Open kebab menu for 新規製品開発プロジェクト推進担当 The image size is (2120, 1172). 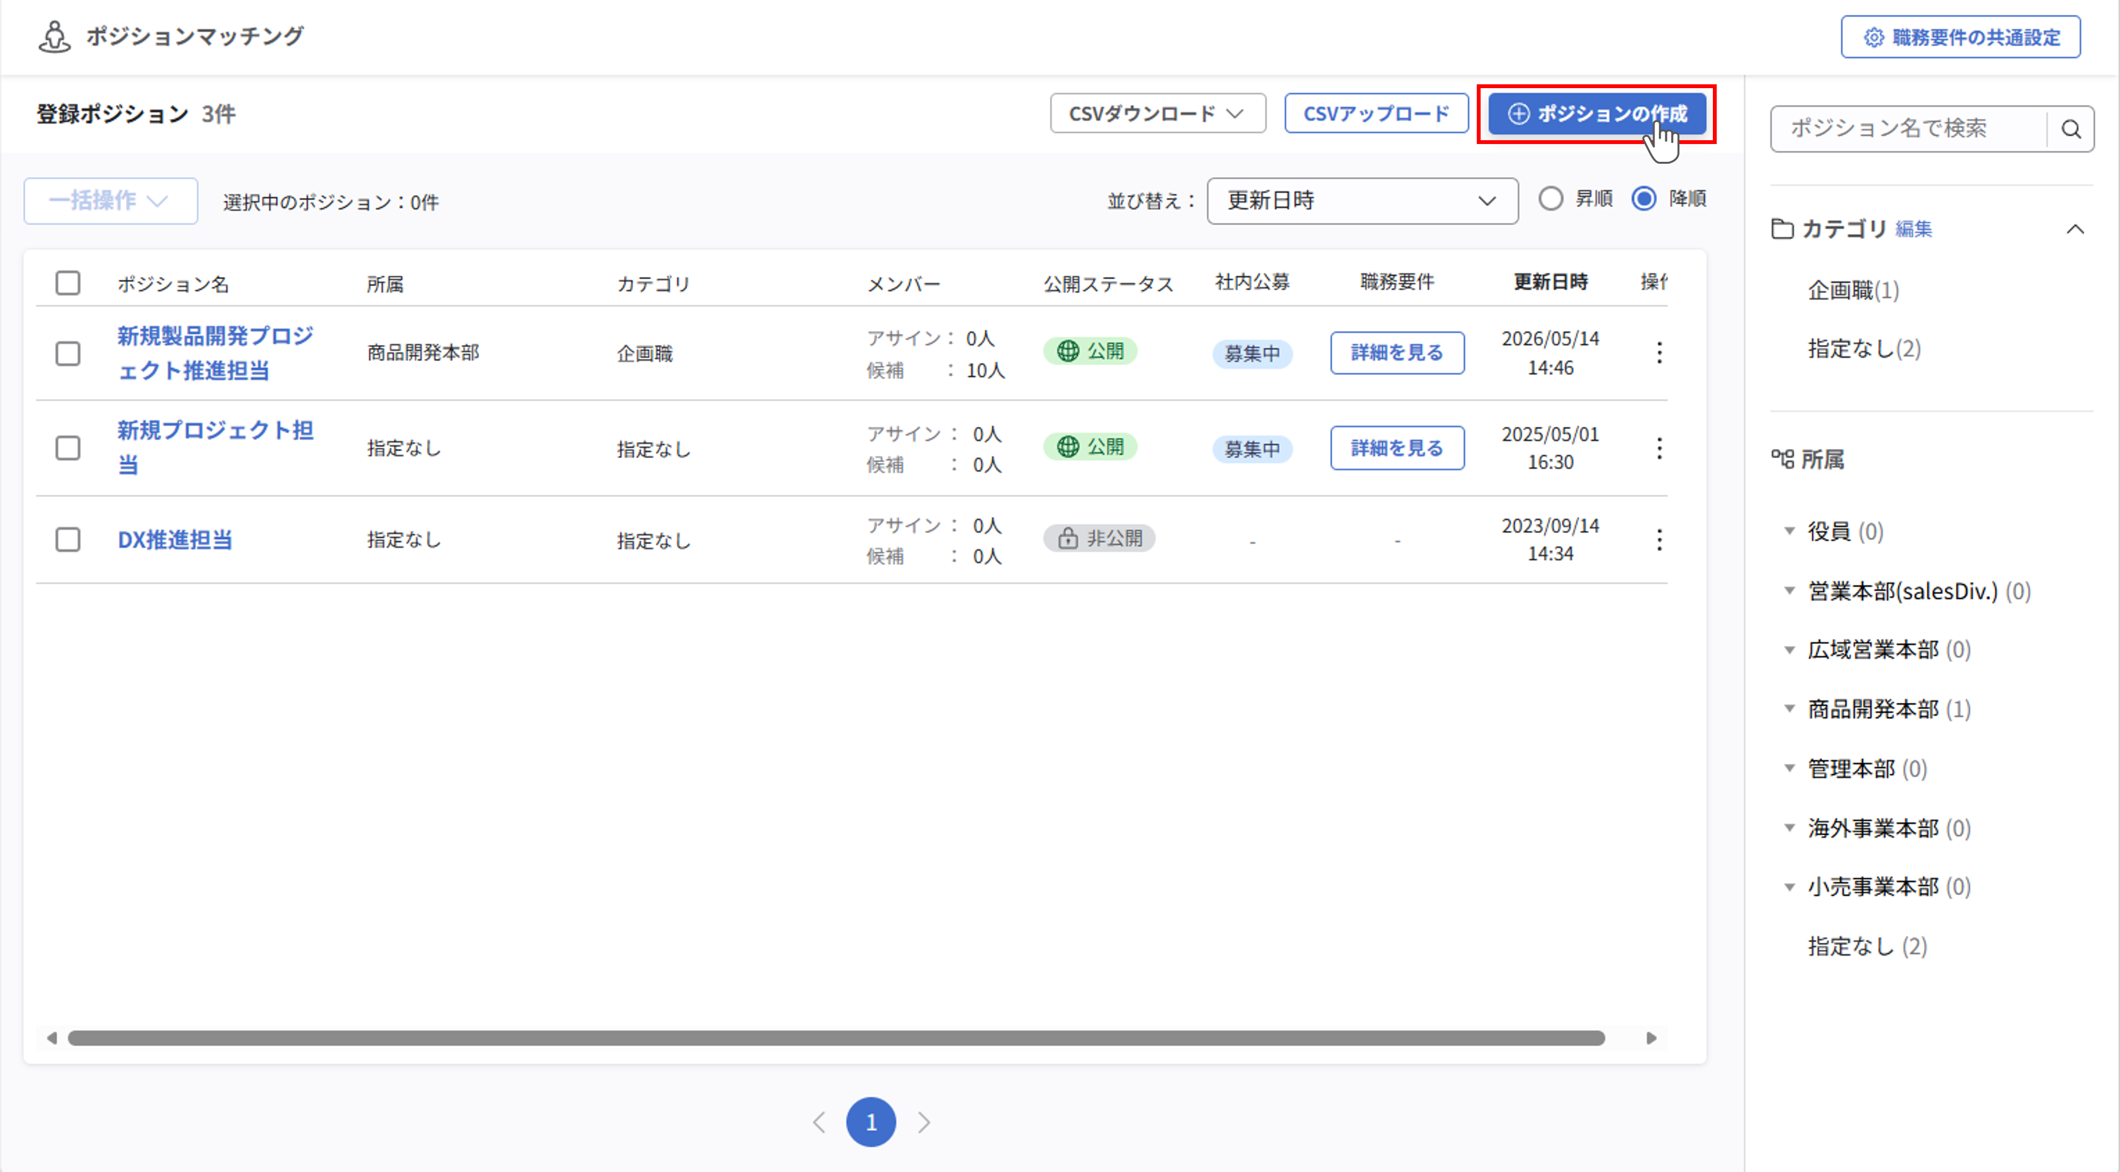[x=1659, y=353]
